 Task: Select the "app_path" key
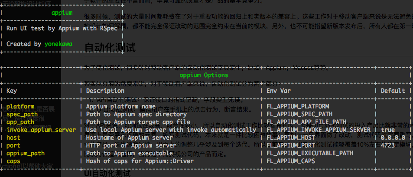click(x=20, y=122)
